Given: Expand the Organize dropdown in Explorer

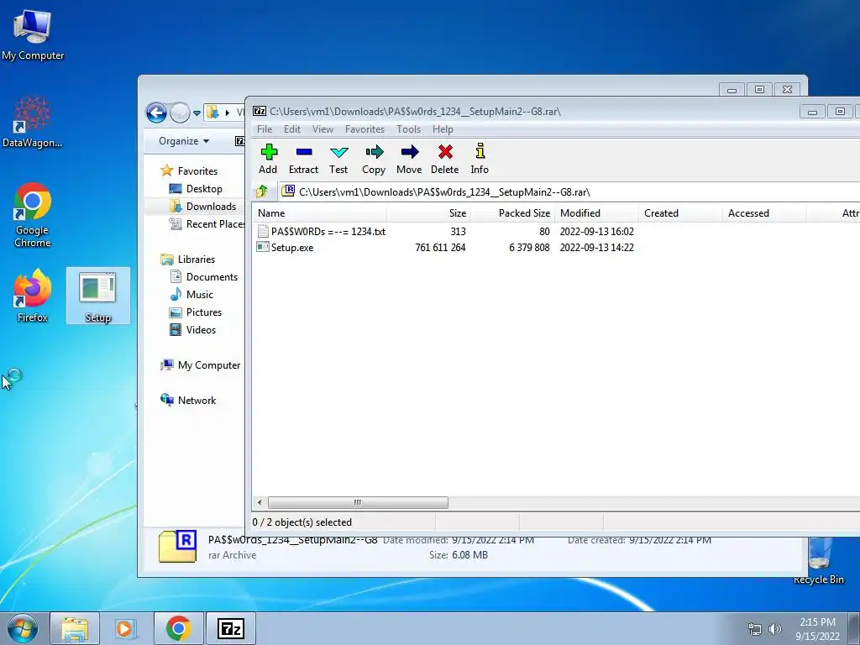Looking at the screenshot, I should point(184,141).
